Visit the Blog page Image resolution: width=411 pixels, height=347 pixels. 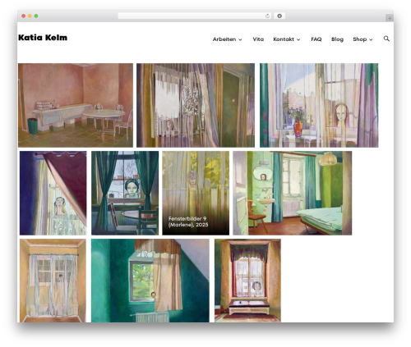(337, 39)
